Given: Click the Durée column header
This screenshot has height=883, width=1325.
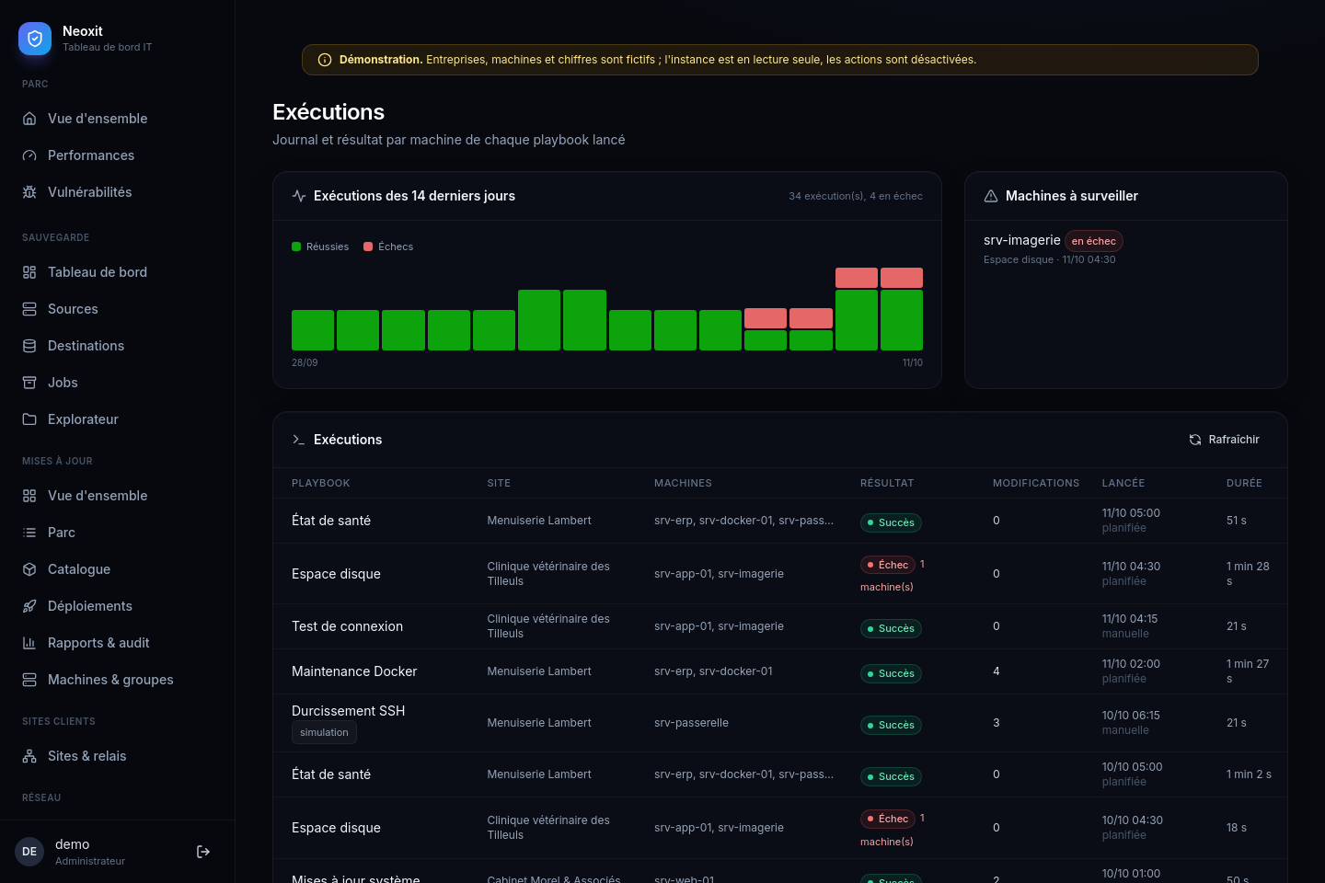Looking at the screenshot, I should pyautogui.click(x=1244, y=483).
